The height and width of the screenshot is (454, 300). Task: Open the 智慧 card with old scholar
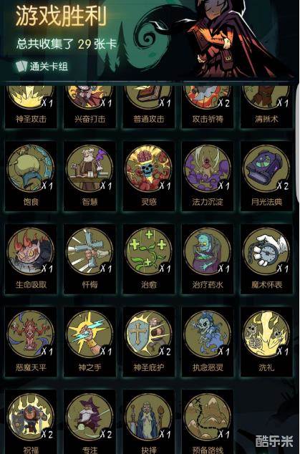point(89,176)
